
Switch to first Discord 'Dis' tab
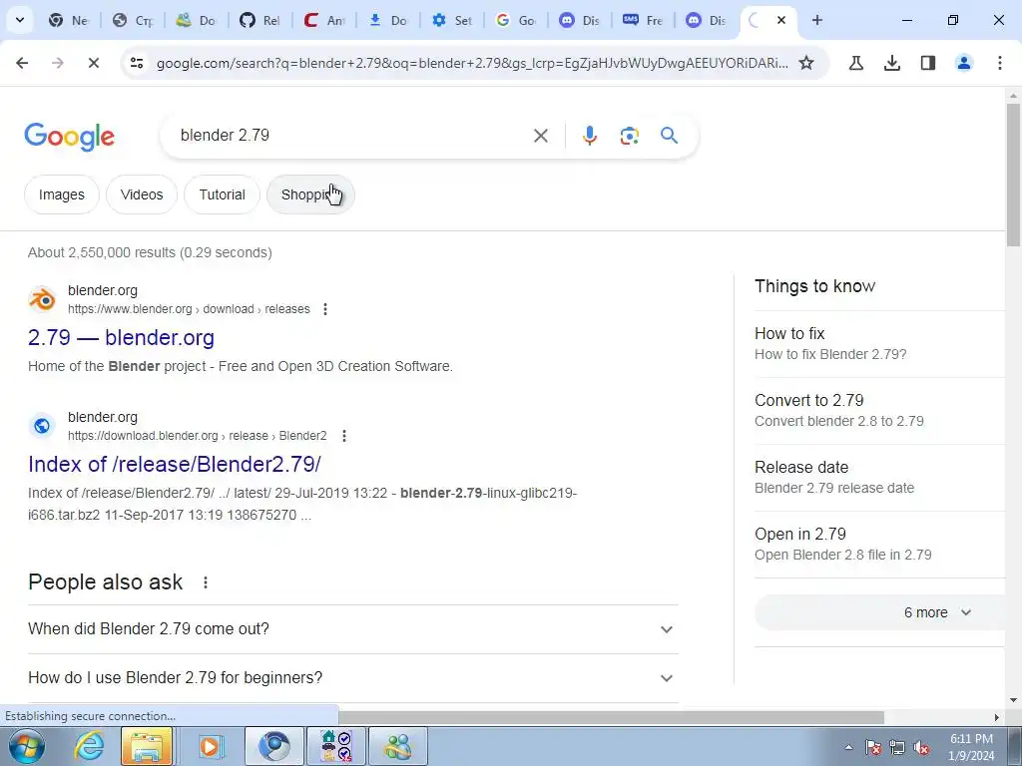(579, 20)
